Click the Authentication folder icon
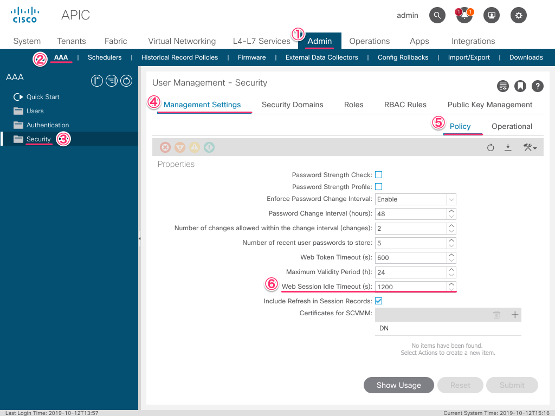 click(18, 125)
